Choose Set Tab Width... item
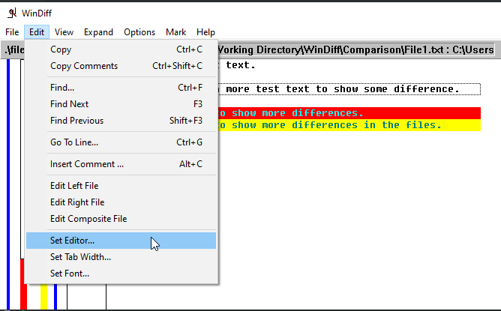Image resolution: width=501 pixels, height=311 pixels. click(121, 257)
